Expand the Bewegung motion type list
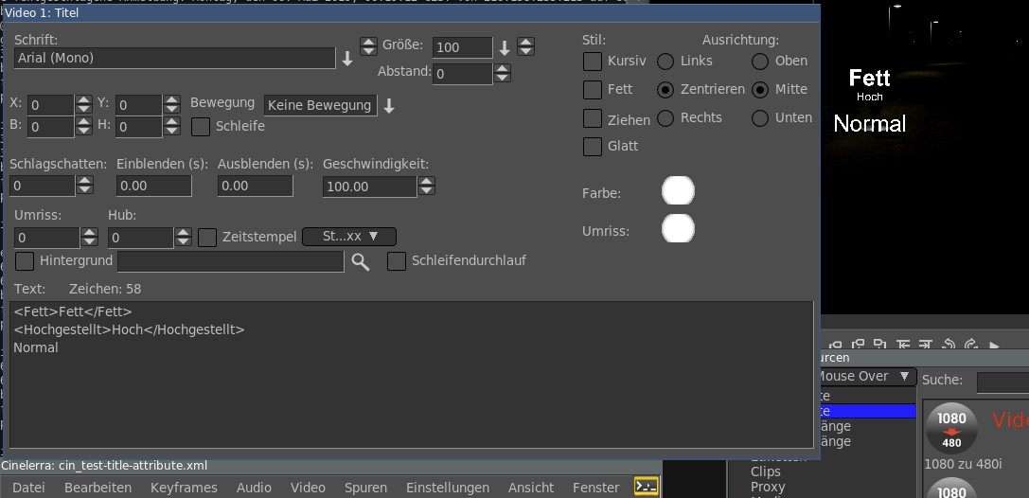This screenshot has width=1029, height=498. pyautogui.click(x=388, y=106)
